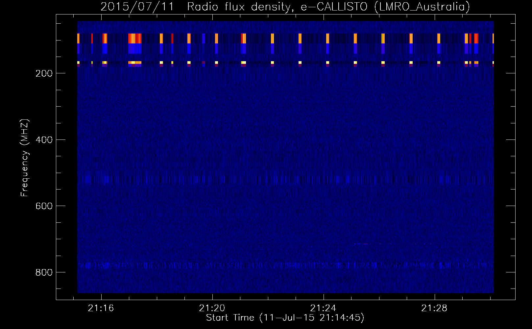The image size is (532, 329).
Task: Click the 400 frequency tick label
Action: (44, 140)
